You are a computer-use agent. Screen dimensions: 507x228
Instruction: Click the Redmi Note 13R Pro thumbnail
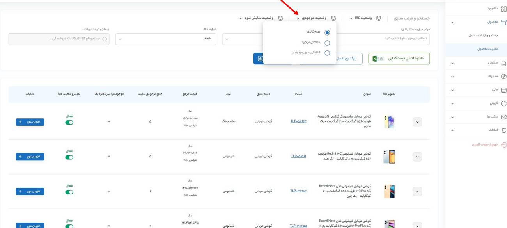(389, 191)
